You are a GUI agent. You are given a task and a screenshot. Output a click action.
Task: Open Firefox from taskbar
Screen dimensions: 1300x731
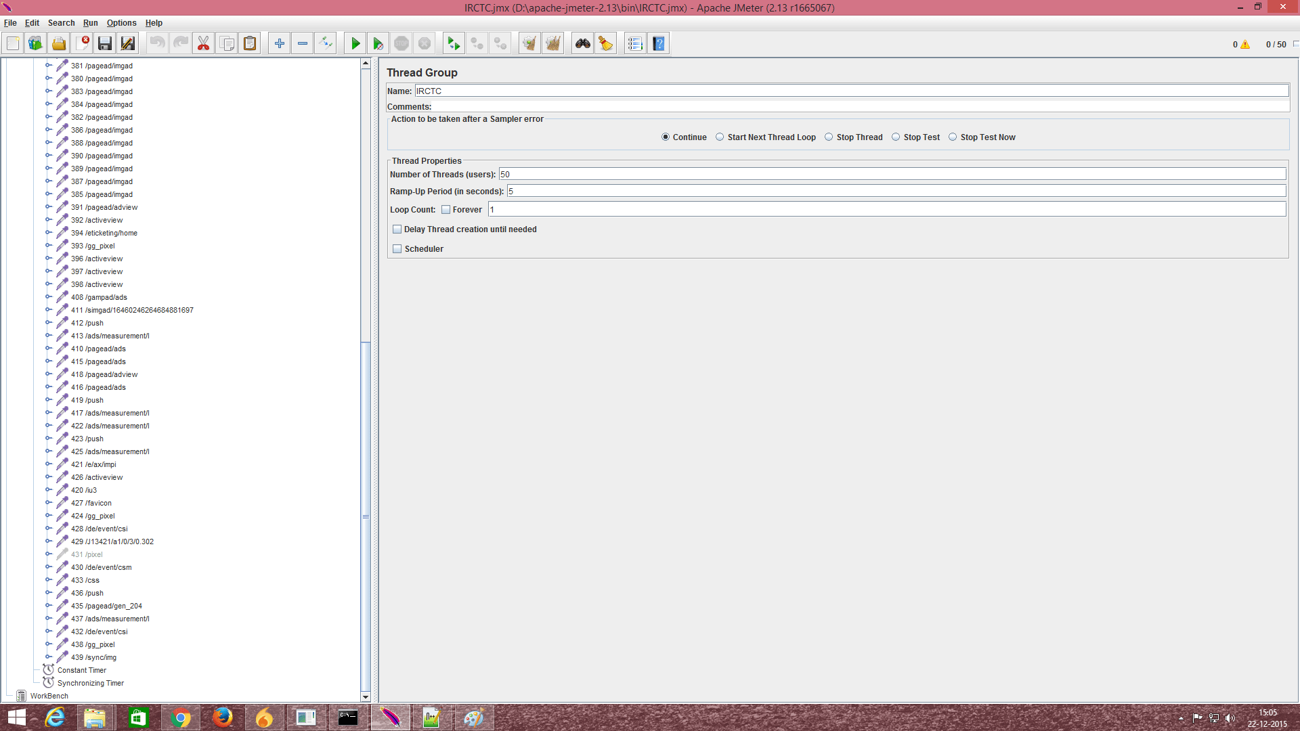(222, 717)
